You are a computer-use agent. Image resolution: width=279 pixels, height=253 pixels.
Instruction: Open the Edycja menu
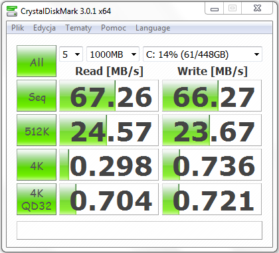tap(45, 28)
